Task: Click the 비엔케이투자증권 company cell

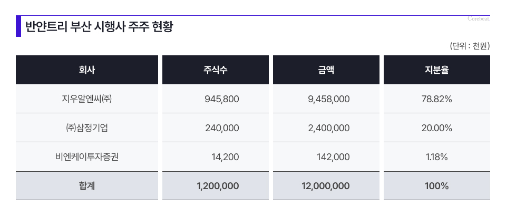Action: click(x=87, y=157)
